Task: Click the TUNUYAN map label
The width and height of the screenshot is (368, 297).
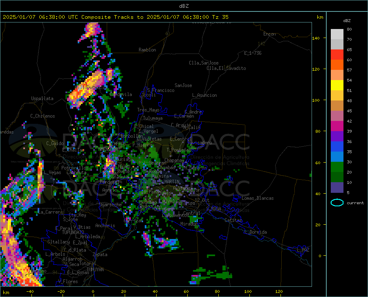Action: (95, 270)
